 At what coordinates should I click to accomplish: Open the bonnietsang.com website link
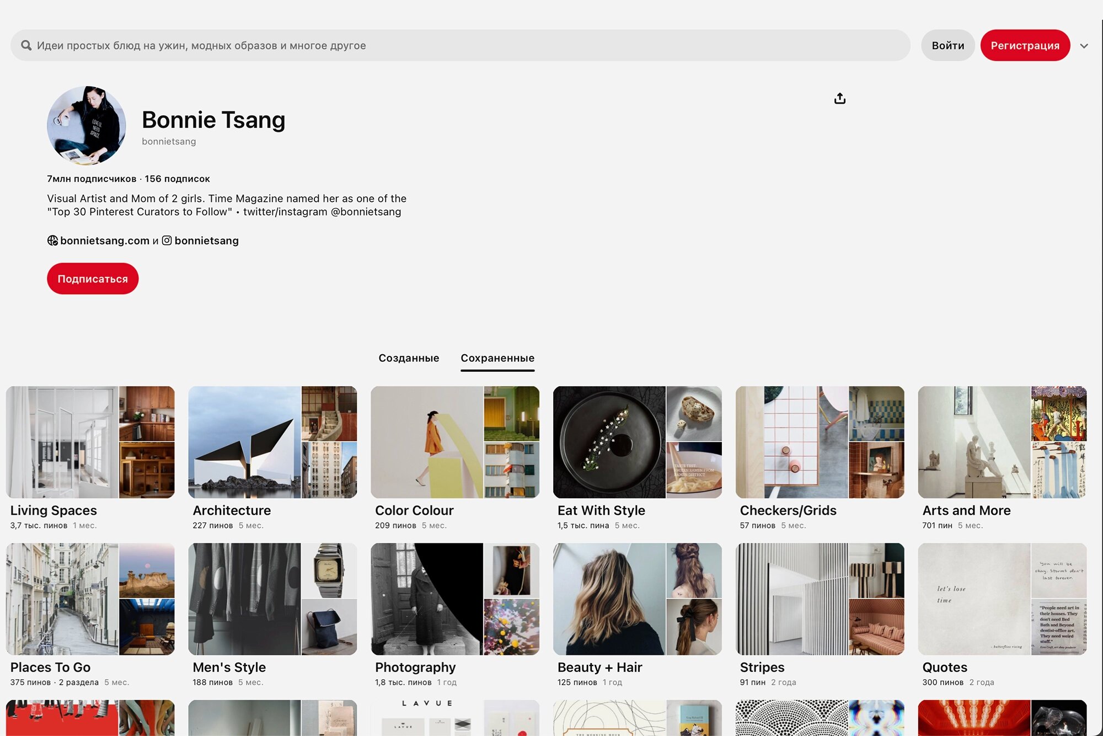click(x=105, y=241)
